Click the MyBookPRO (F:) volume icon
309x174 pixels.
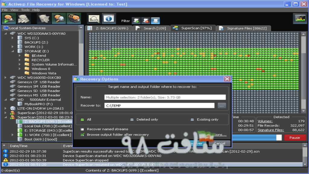point(20,104)
